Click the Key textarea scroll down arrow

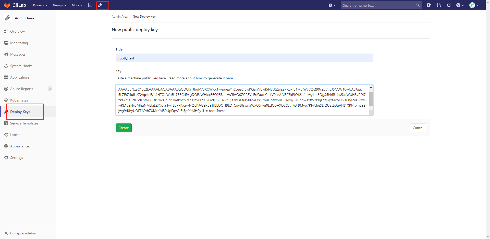coord(371,108)
